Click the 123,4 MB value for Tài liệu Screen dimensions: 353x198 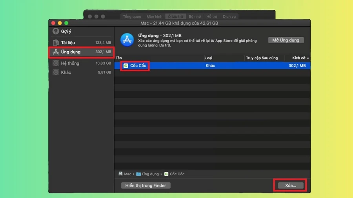tap(103, 42)
